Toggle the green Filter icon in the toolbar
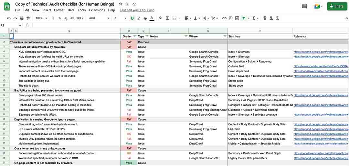The width and height of the screenshot is (349, 166). (244, 18)
